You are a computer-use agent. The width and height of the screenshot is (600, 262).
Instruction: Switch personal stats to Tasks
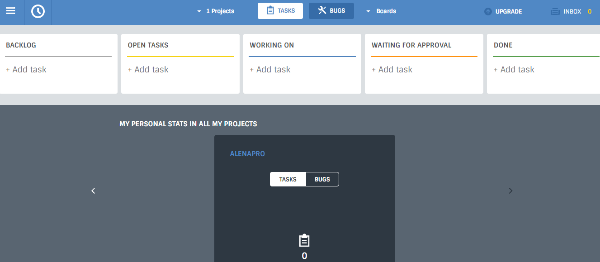pyautogui.click(x=288, y=180)
